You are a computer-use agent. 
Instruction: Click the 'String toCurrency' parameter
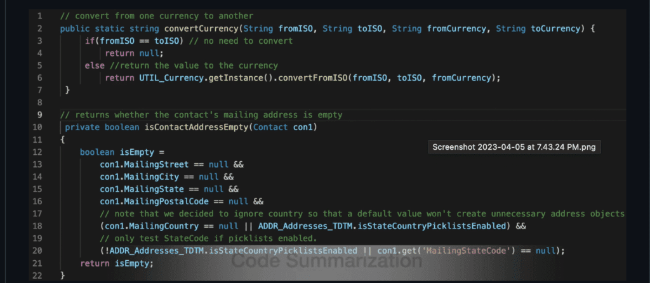point(537,29)
